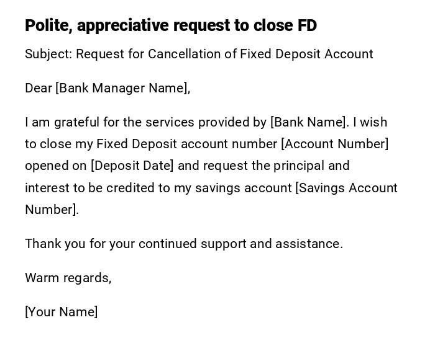Click the "Warm regards," closing line

coord(68,278)
